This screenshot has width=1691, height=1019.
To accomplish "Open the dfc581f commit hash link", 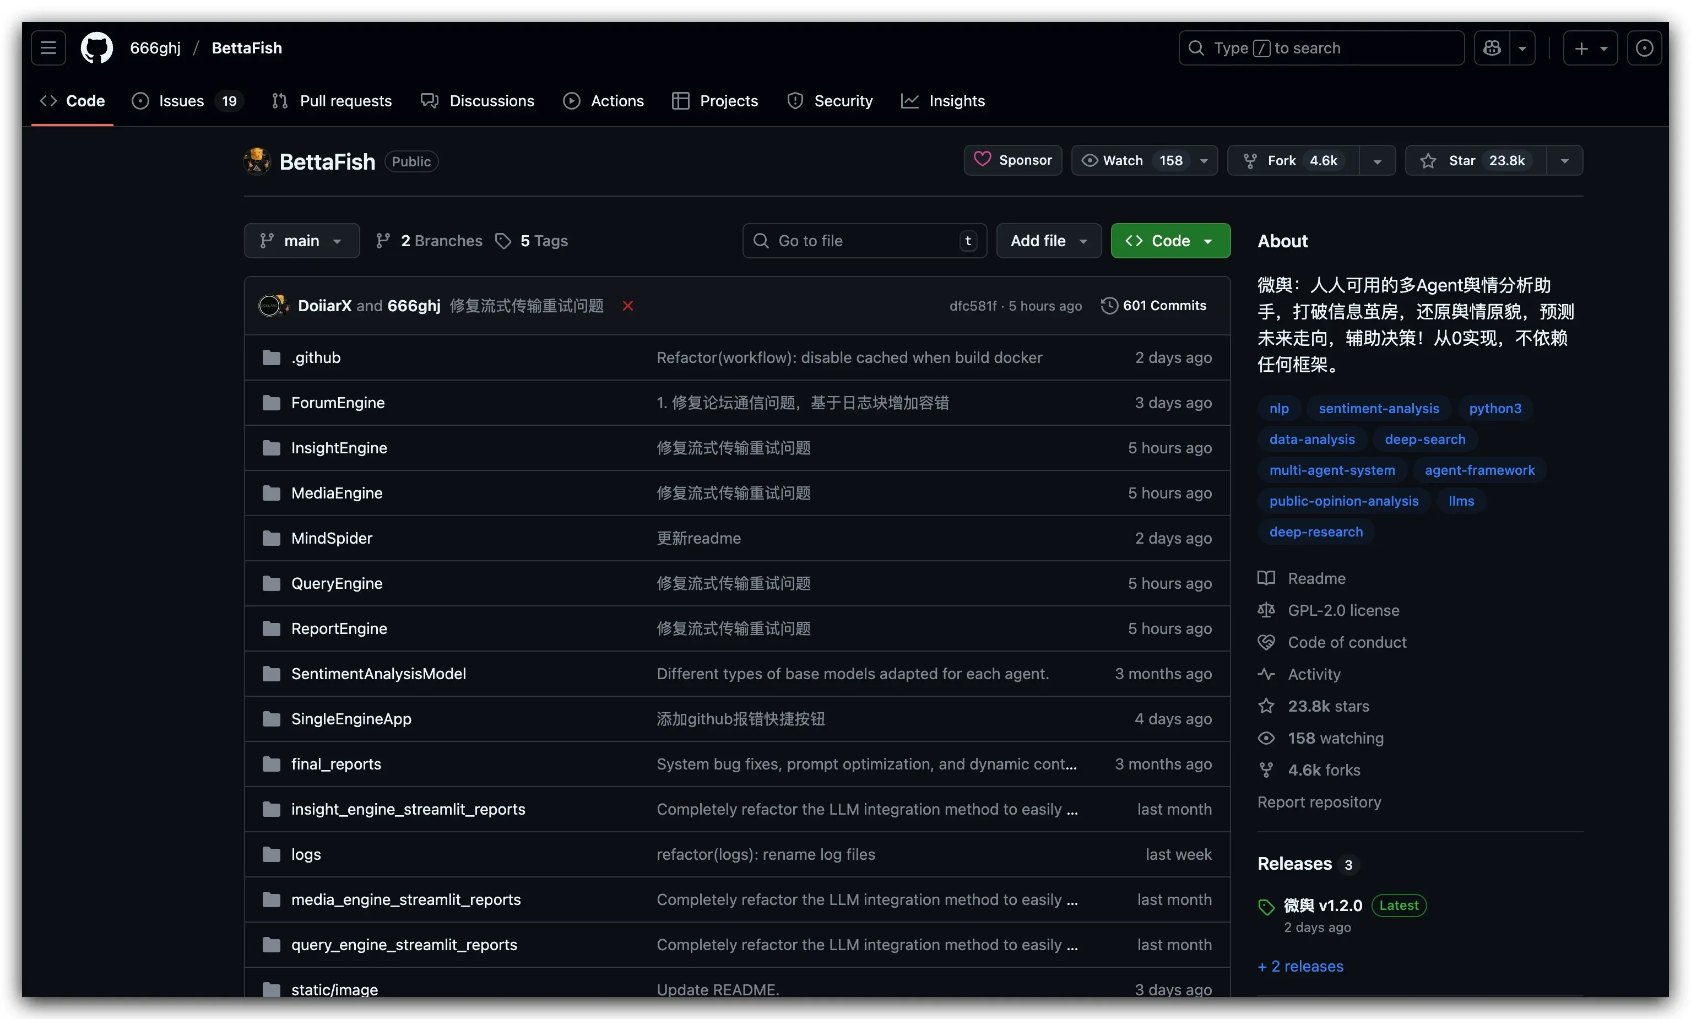I will [x=972, y=305].
